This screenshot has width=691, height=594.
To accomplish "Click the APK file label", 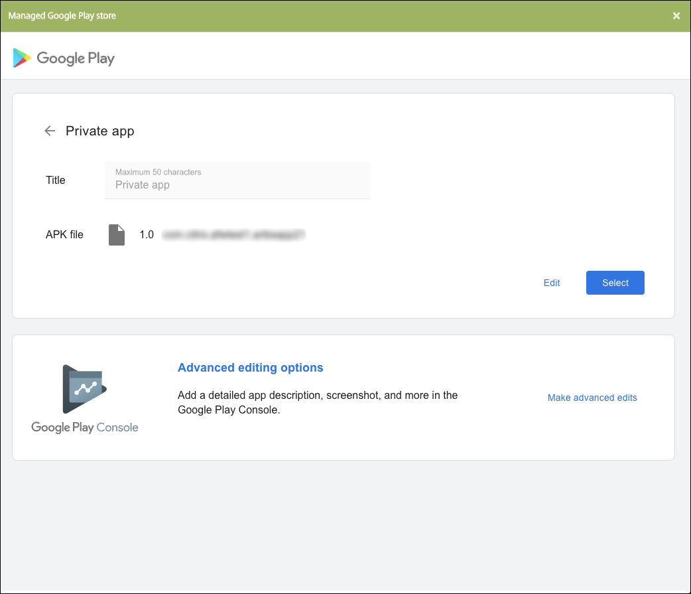I will click(x=64, y=234).
